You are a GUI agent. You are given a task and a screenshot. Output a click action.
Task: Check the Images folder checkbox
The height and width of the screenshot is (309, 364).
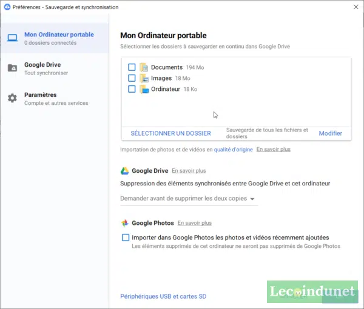tap(132, 78)
